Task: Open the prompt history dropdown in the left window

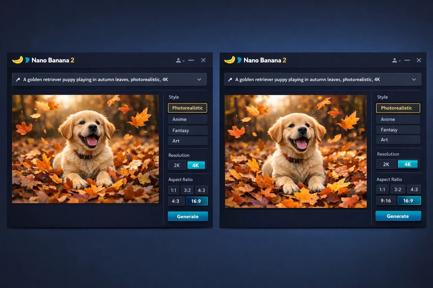Action: 199,79
